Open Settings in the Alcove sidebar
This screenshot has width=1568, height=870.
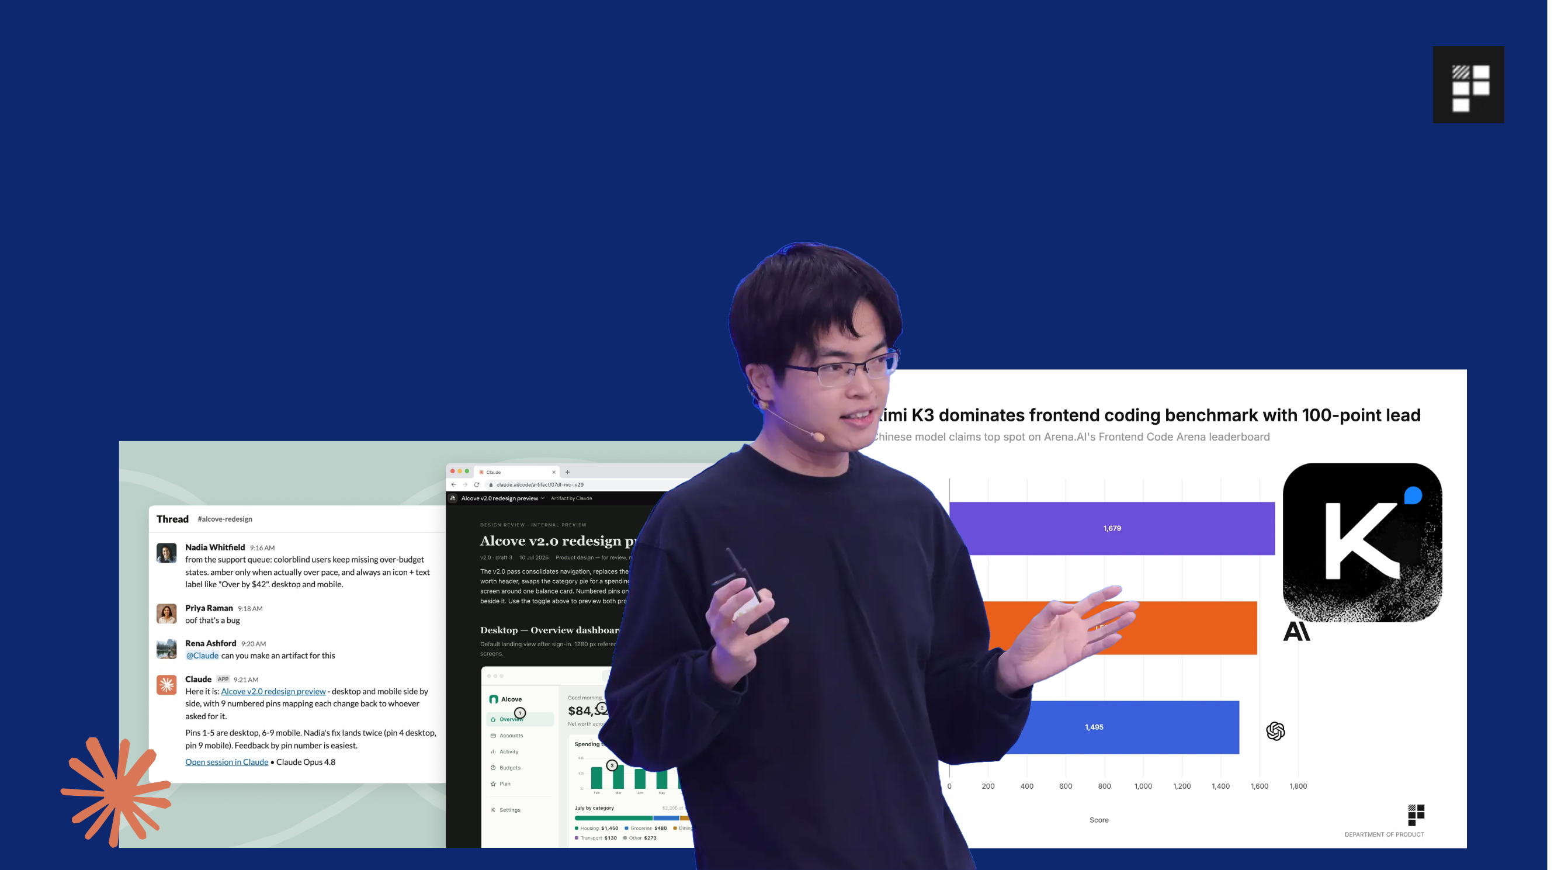point(520,810)
